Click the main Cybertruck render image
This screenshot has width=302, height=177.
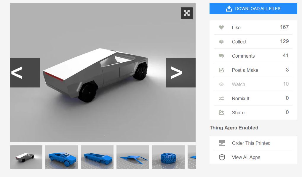pos(103,73)
